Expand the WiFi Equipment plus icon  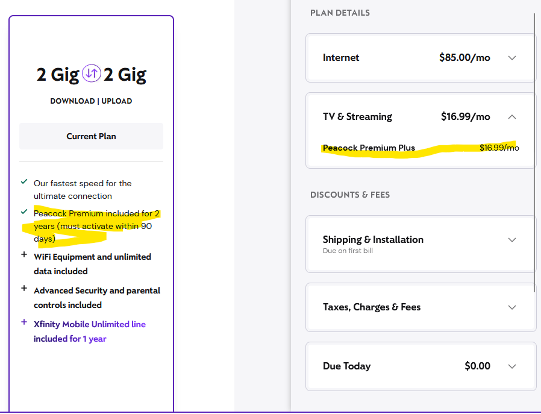tap(24, 255)
